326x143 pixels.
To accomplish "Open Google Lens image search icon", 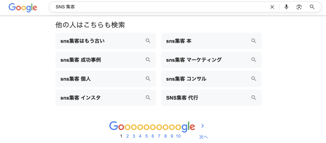I will click(299, 7).
